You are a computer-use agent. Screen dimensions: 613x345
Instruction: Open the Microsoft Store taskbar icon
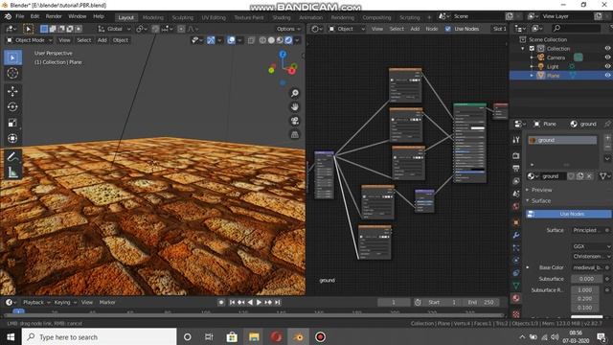232,336
